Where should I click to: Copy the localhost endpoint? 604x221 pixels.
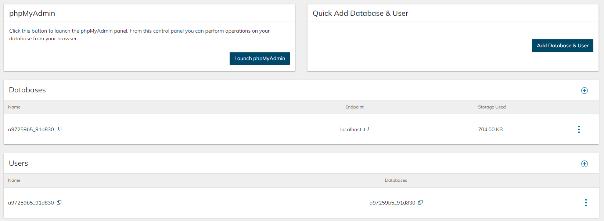(x=367, y=129)
